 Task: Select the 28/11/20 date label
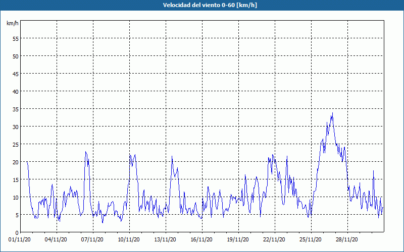pos(347,240)
